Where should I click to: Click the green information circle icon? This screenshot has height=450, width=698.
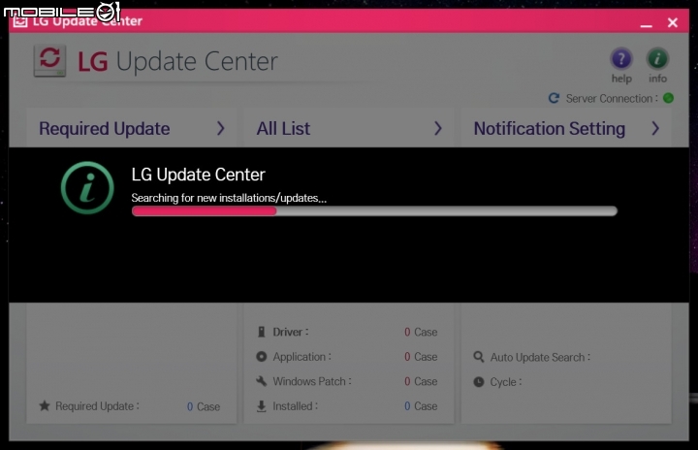[87, 187]
